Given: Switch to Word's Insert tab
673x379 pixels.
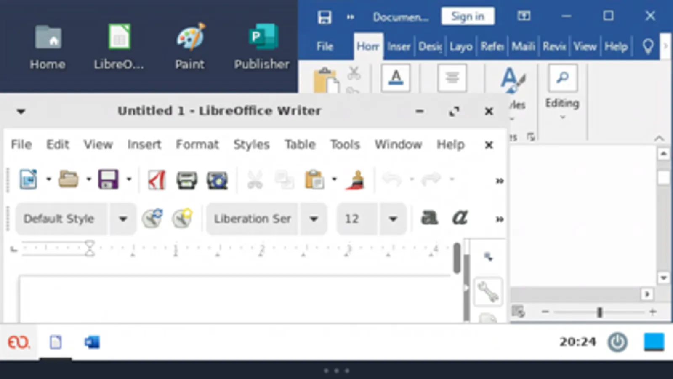Looking at the screenshot, I should coord(399,46).
